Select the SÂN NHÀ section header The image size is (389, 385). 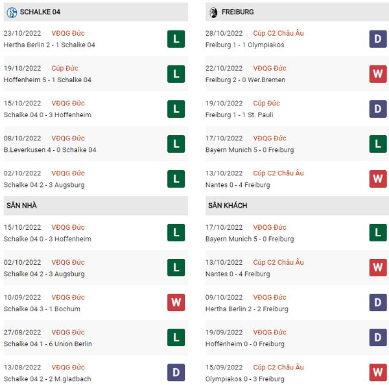click(x=23, y=205)
